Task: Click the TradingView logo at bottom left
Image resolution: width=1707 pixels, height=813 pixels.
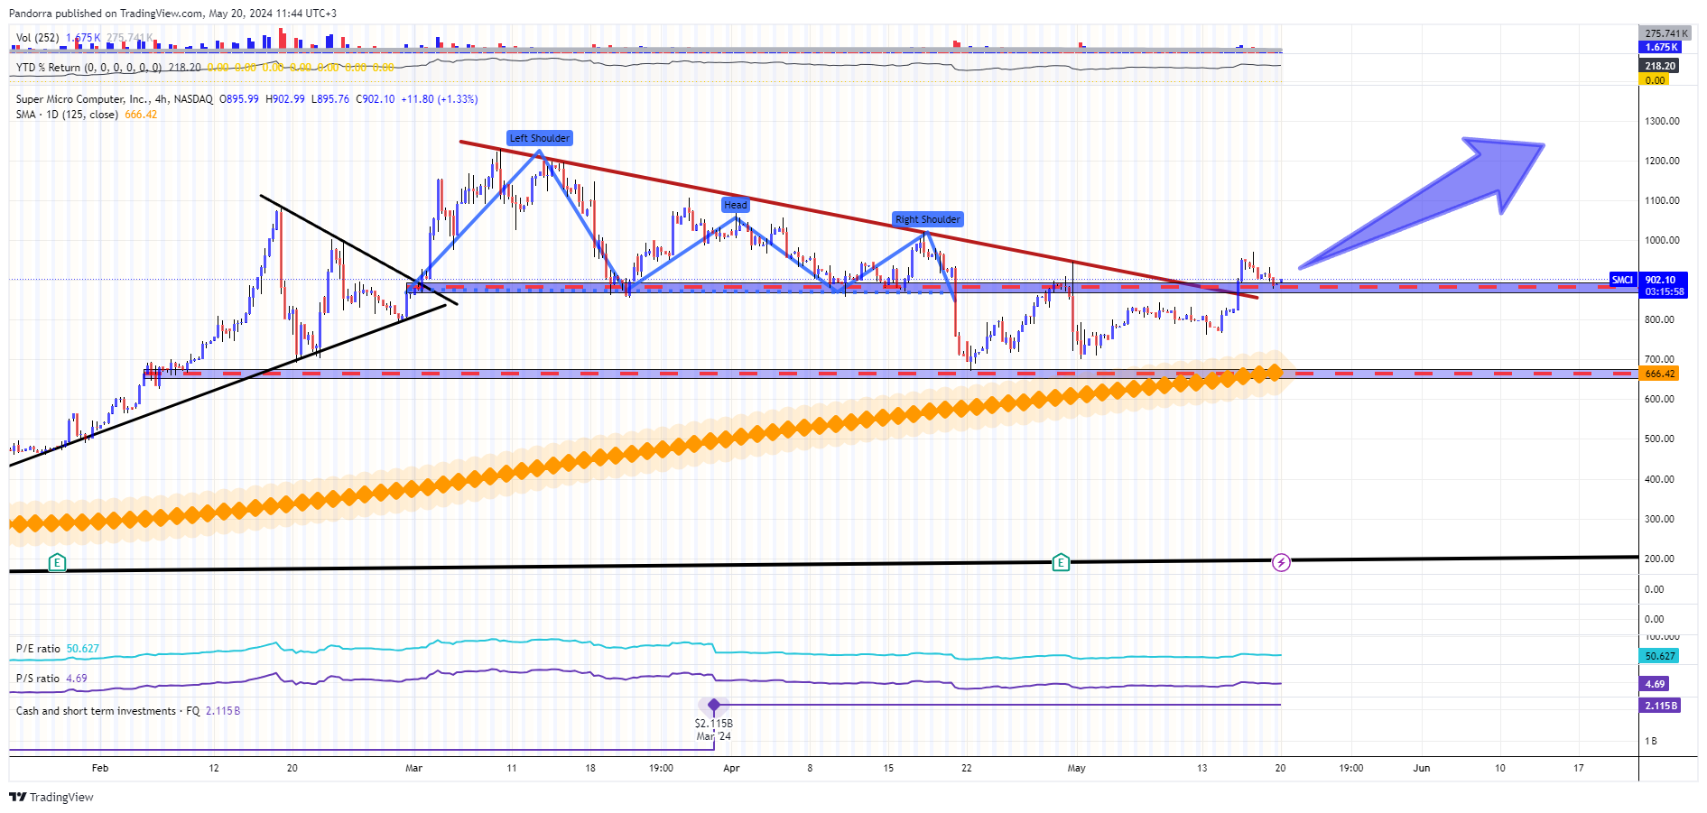Action: click(51, 797)
